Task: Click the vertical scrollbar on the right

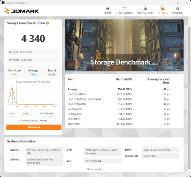Action: 189,92
